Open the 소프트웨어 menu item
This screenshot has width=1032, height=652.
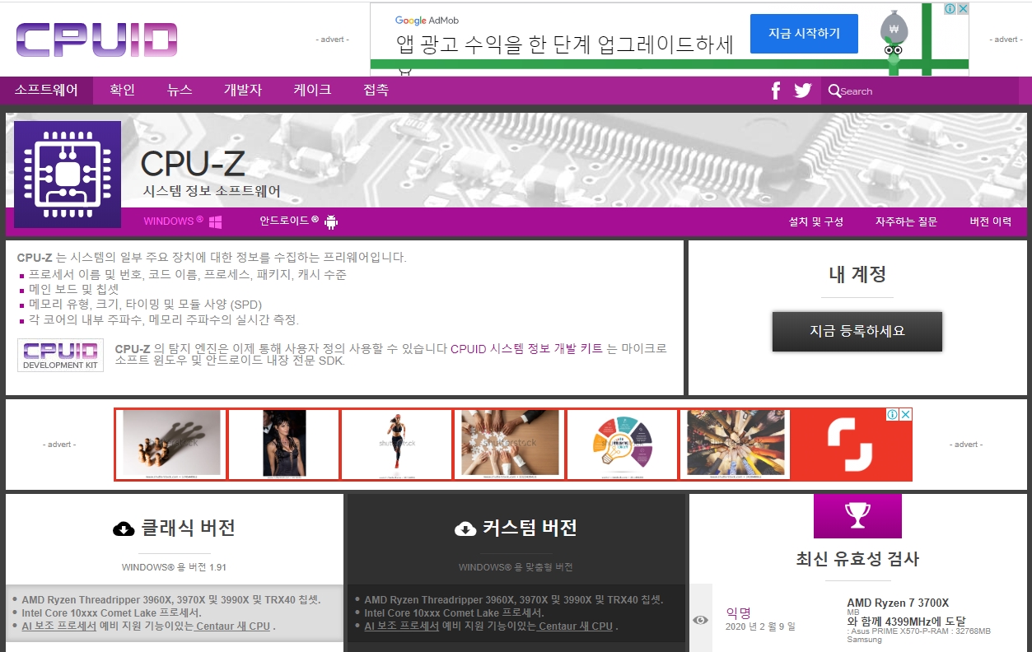(46, 91)
